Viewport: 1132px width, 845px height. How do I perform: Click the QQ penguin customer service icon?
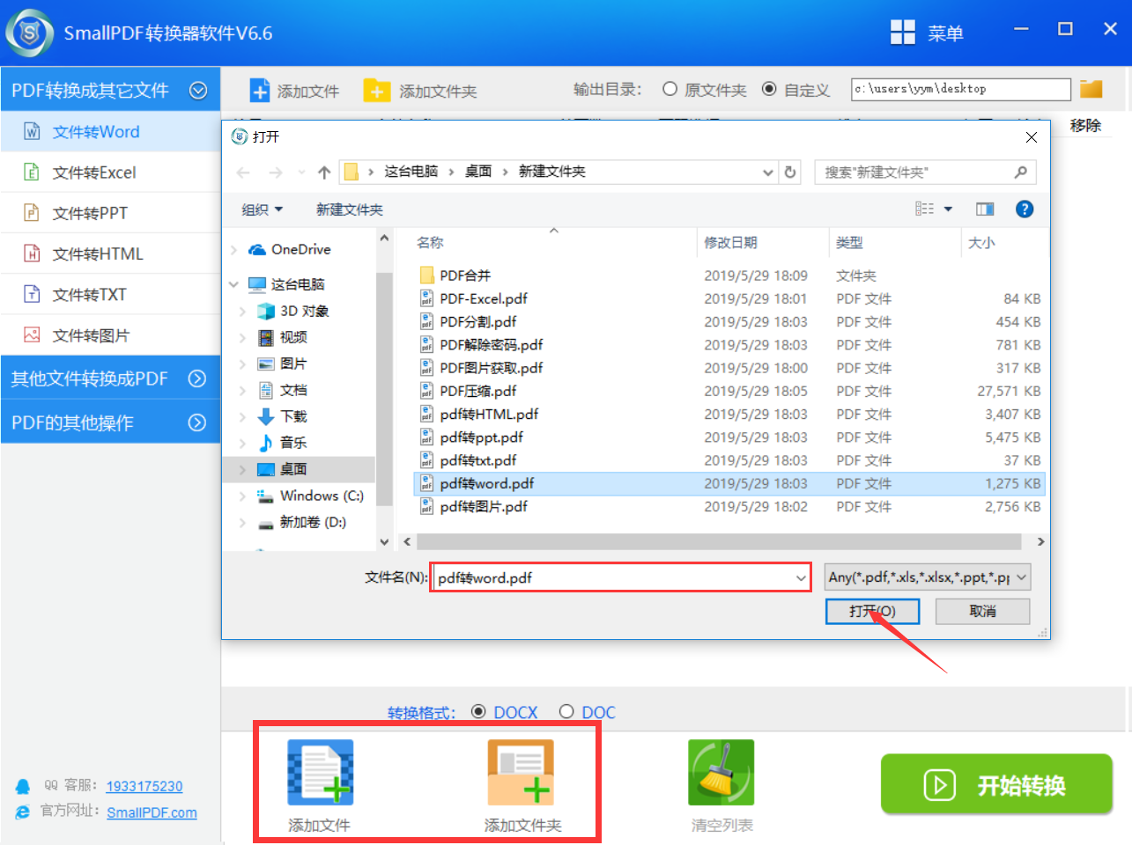click(x=23, y=786)
